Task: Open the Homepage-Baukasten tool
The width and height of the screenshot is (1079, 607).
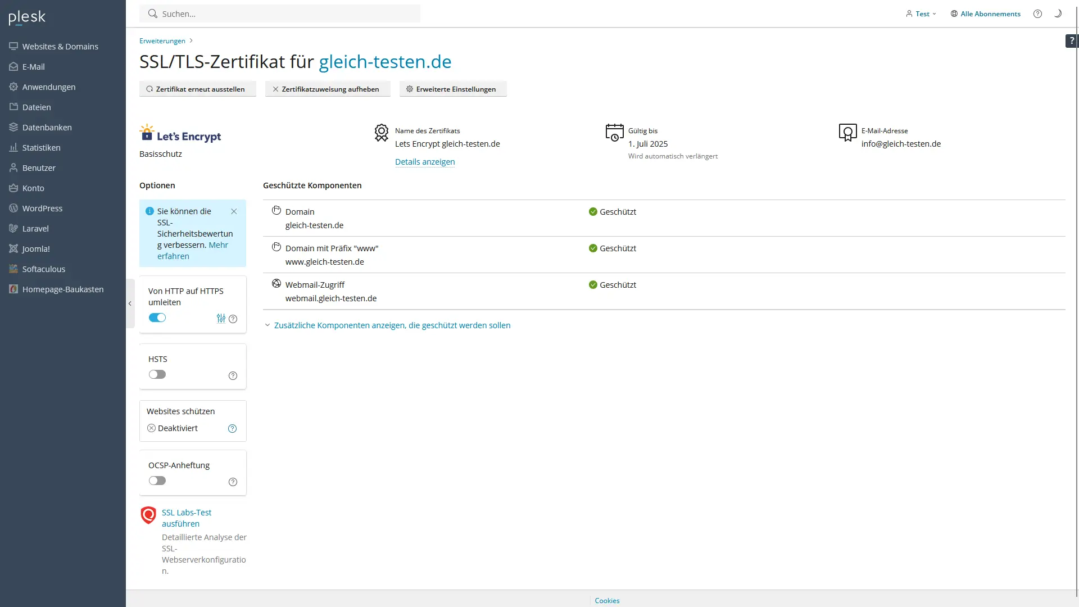Action: coord(63,289)
